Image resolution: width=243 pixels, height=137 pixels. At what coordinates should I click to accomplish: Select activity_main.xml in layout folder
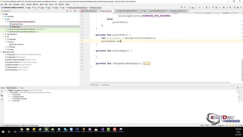point(17,45)
